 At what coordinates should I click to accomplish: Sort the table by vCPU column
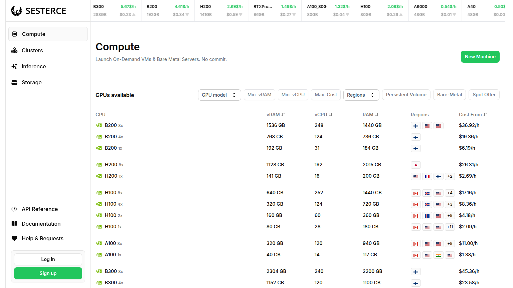tap(323, 115)
